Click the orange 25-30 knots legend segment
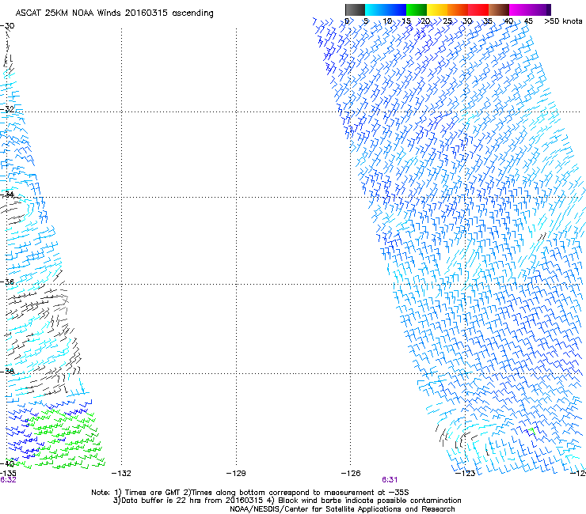The image size is (586, 514). pos(458,9)
